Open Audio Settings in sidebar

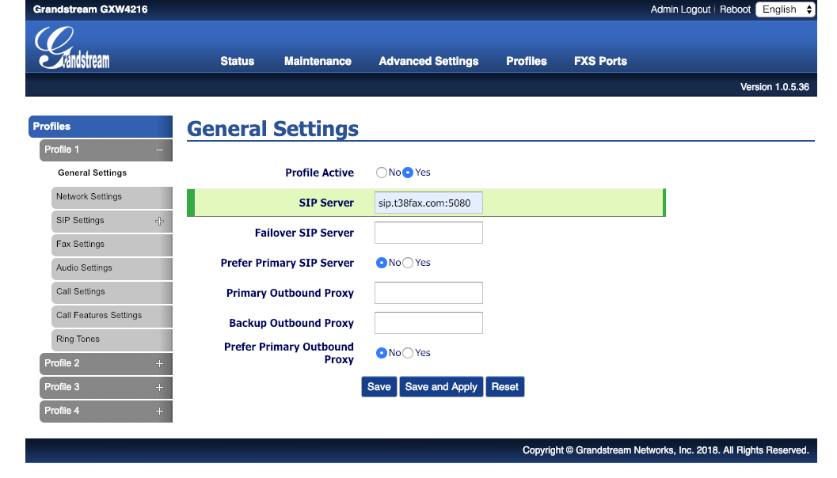pyautogui.click(x=112, y=267)
